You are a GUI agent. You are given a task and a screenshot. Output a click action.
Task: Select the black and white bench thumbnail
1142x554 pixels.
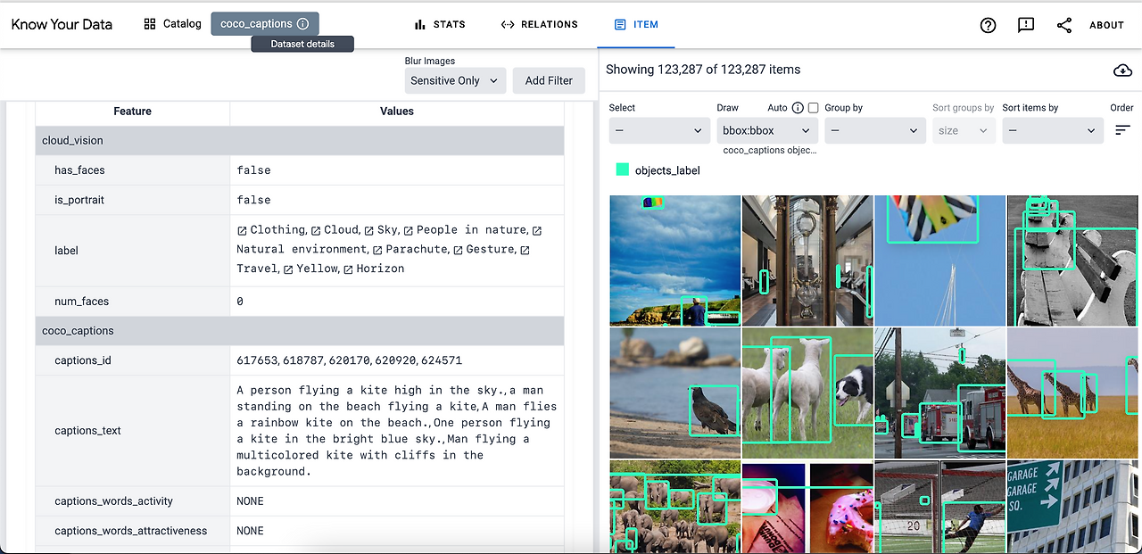tap(1072, 260)
